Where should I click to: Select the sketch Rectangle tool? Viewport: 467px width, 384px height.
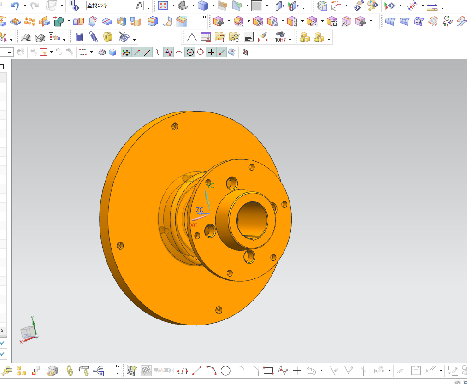coord(268,371)
